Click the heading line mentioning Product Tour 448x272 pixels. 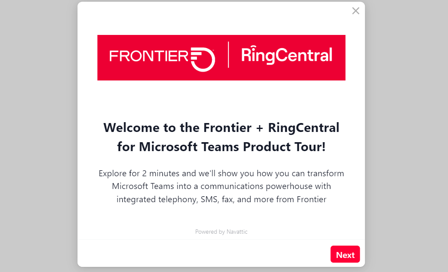click(221, 146)
